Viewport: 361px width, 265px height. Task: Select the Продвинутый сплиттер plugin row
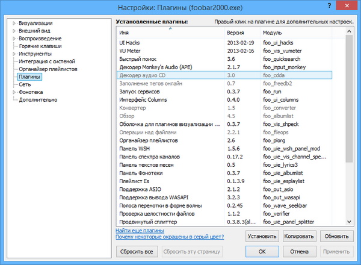point(224,222)
